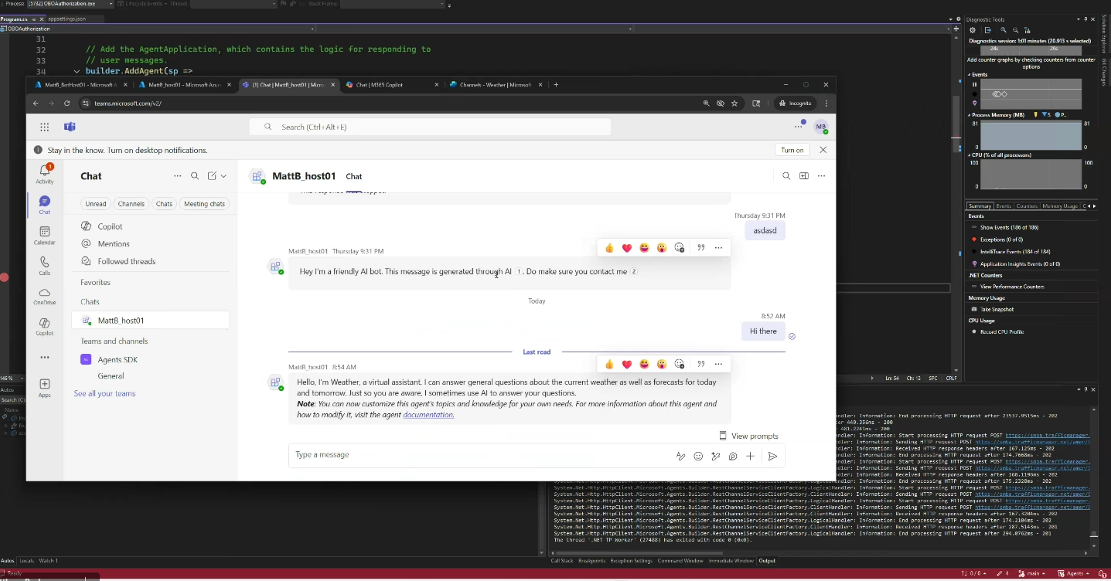Open the plus actions menu in compose box
1111x581 pixels.
(750, 456)
